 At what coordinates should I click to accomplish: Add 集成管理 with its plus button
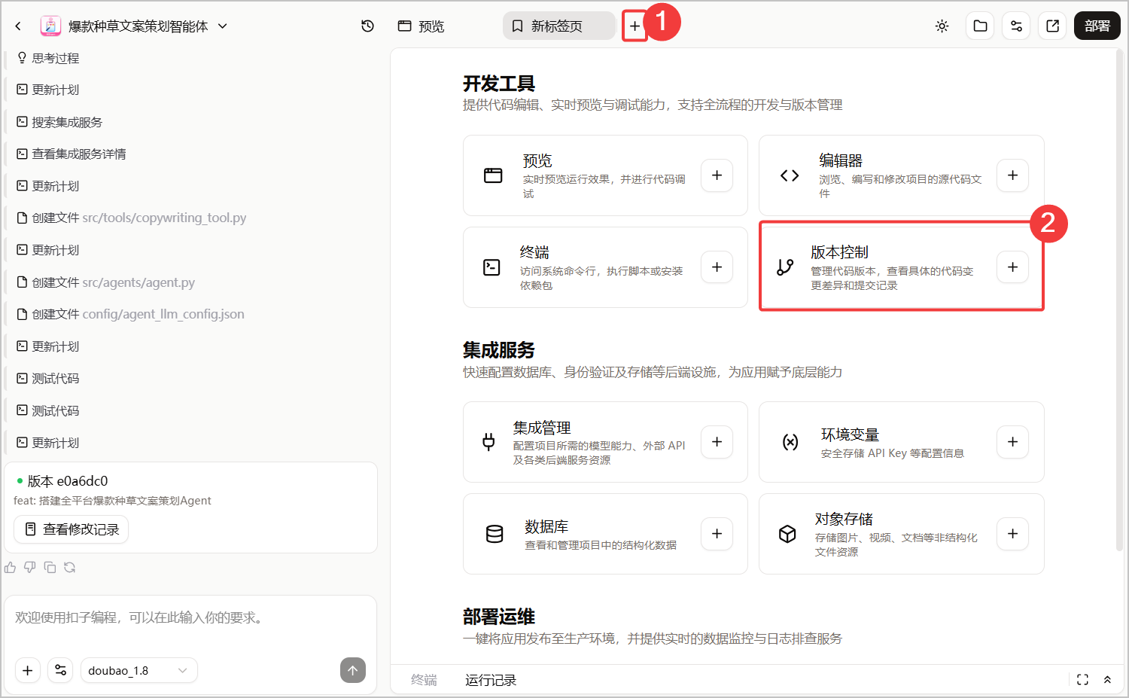pyautogui.click(x=717, y=442)
